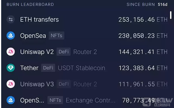The image size is (174, 108).
Task: Click the NFTs tag next to OpenSea
Action: click(x=56, y=36)
